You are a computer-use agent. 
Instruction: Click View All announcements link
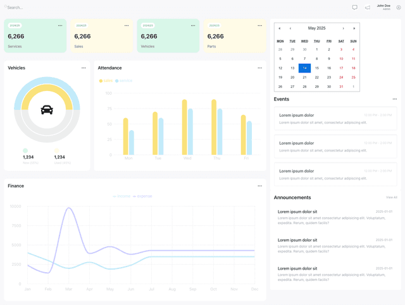tap(392, 197)
